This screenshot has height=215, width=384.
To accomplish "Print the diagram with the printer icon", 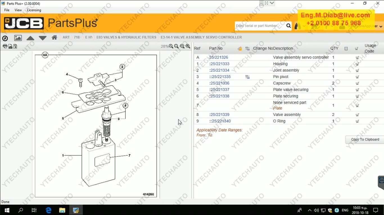I will (x=5, y=46).
